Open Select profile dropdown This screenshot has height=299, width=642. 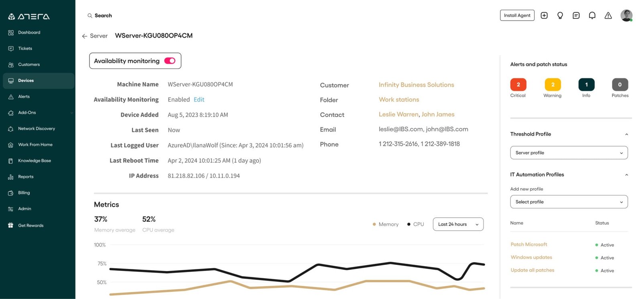[x=569, y=202]
